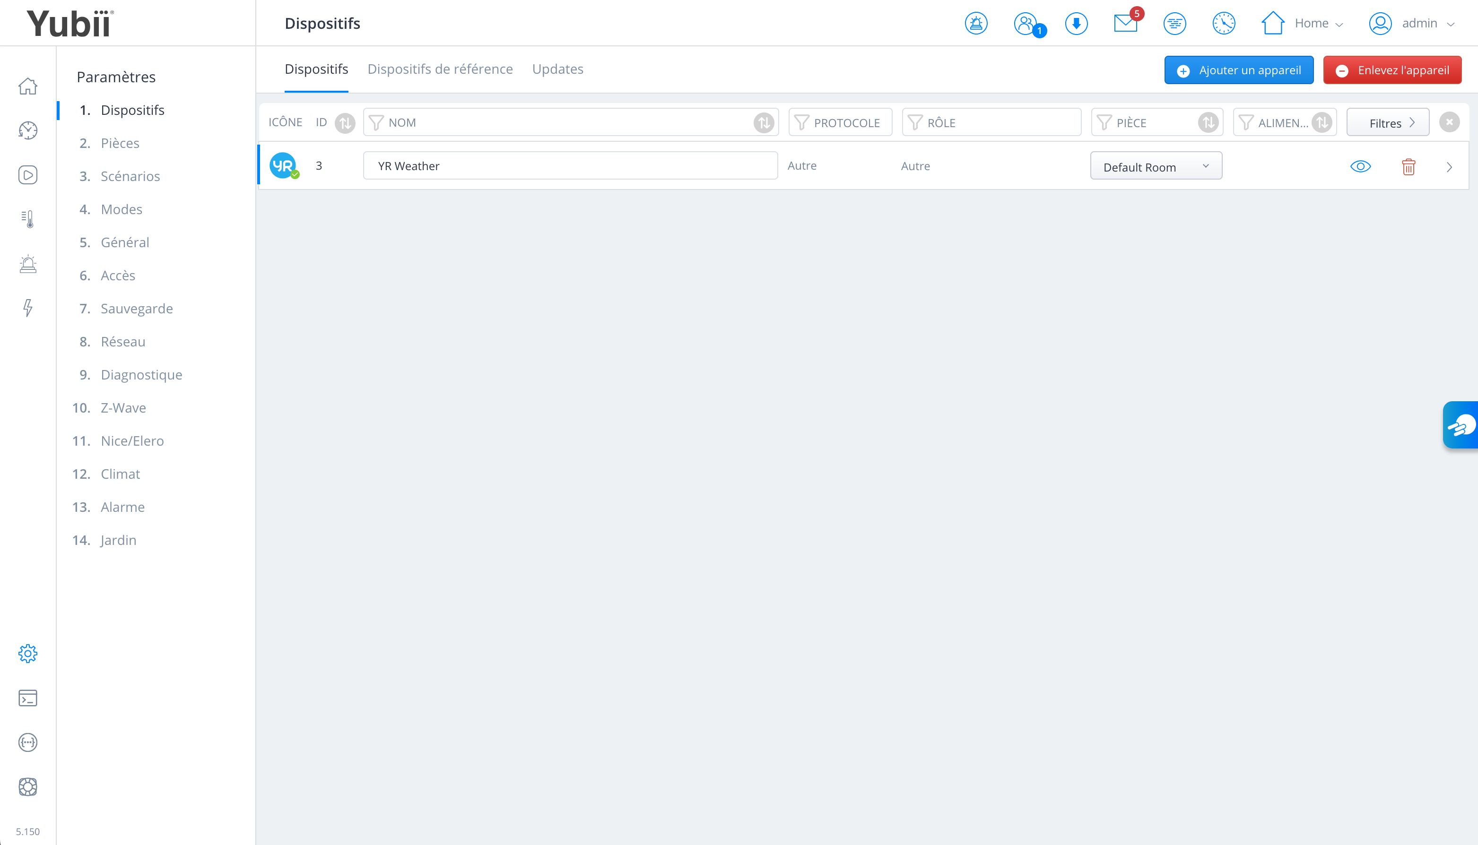The width and height of the screenshot is (1478, 845).
Task: Open Scénarios in the Paramètres menu
Action: pos(130,176)
